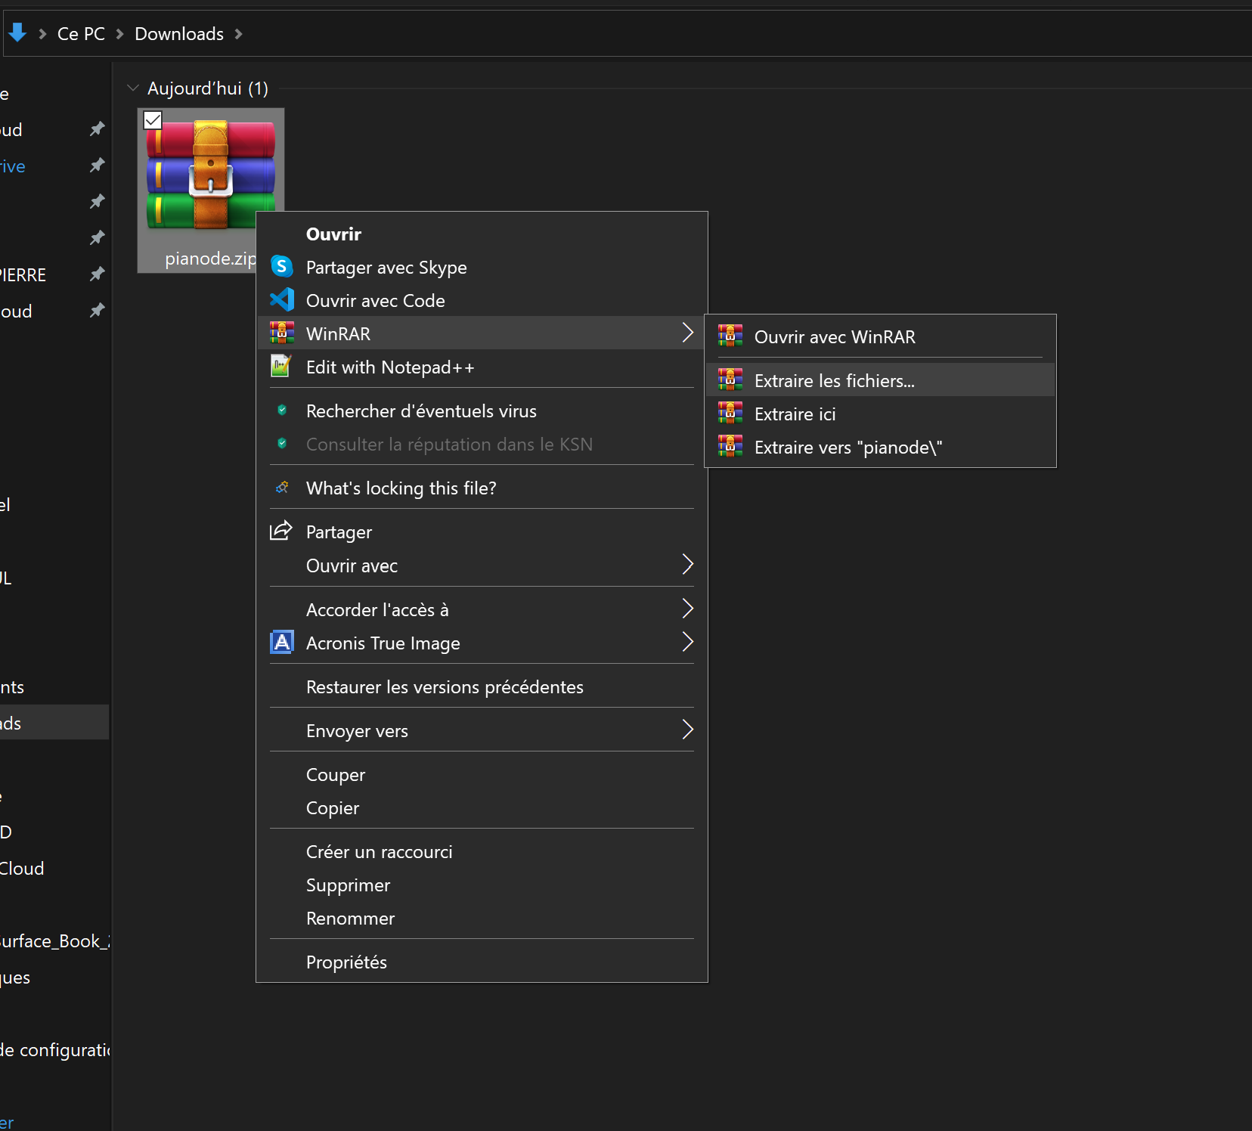
Task: Select the PIERRE sidebar item
Action: click(x=23, y=275)
